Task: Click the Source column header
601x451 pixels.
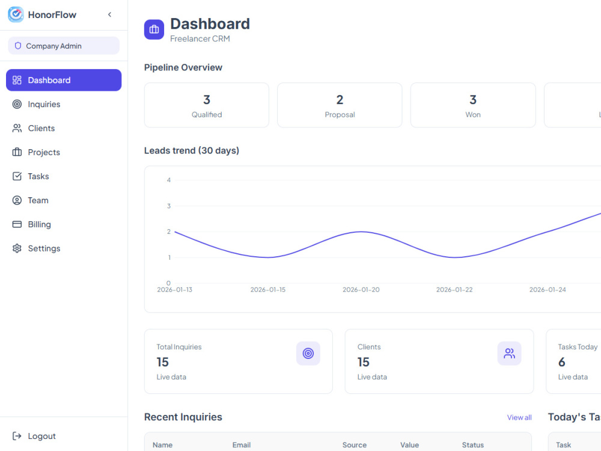Action: tap(355, 445)
